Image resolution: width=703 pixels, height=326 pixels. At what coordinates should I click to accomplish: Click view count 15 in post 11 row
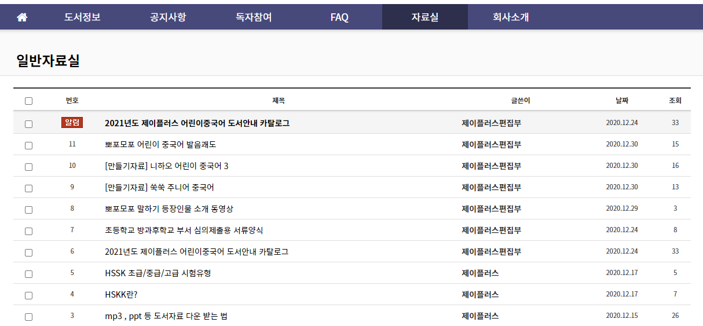point(675,144)
